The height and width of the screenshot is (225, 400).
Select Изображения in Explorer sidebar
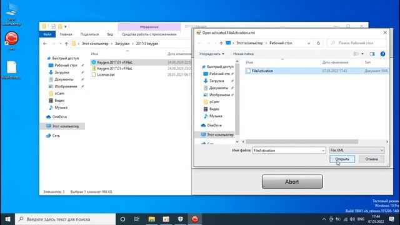tap(63, 86)
